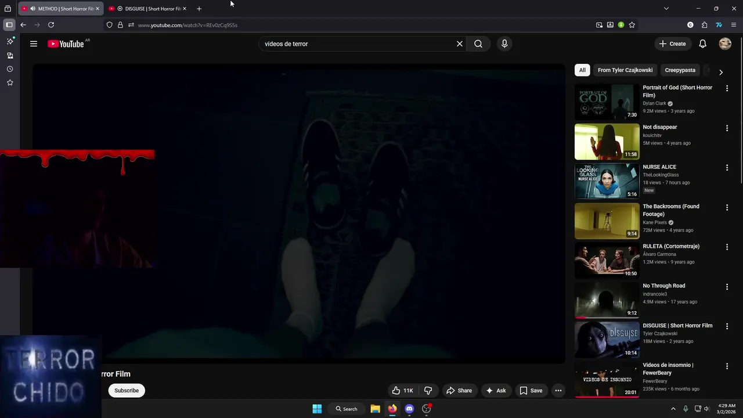
Task: Open options menu for The Backrooms
Action: (727, 207)
